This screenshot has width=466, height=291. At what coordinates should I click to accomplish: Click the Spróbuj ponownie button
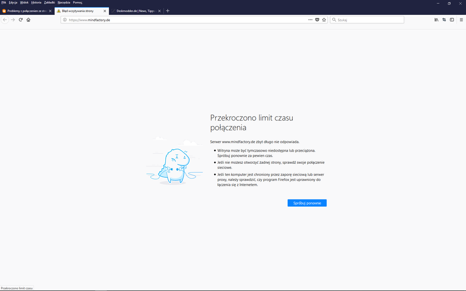(x=307, y=203)
